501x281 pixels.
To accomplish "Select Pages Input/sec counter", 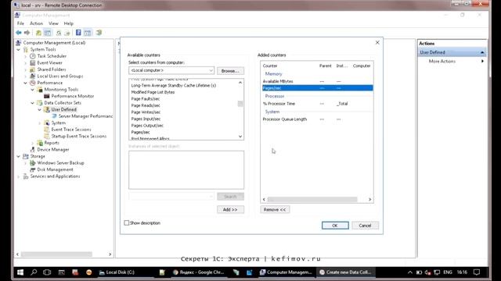I will tap(146, 119).
